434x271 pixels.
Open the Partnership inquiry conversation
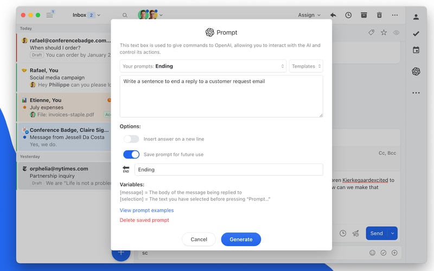point(64,176)
